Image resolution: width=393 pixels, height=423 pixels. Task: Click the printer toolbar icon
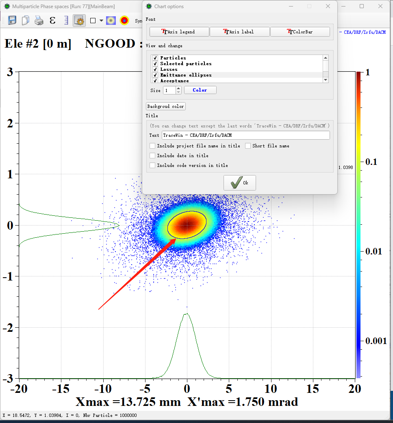pos(39,20)
